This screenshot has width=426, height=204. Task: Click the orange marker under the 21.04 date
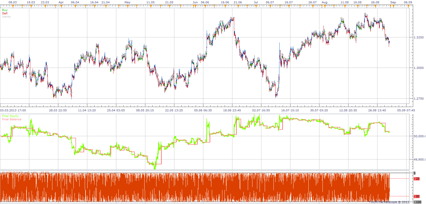click(106, 6)
